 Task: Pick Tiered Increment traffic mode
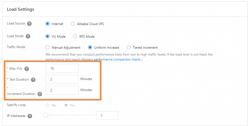(x=129, y=48)
